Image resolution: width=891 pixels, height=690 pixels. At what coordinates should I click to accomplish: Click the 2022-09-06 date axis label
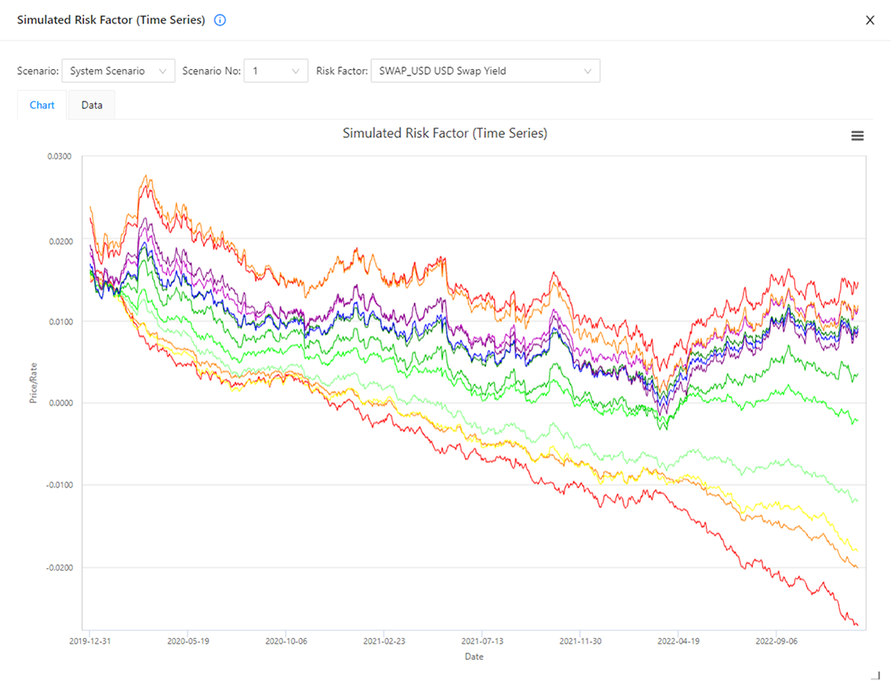777,640
